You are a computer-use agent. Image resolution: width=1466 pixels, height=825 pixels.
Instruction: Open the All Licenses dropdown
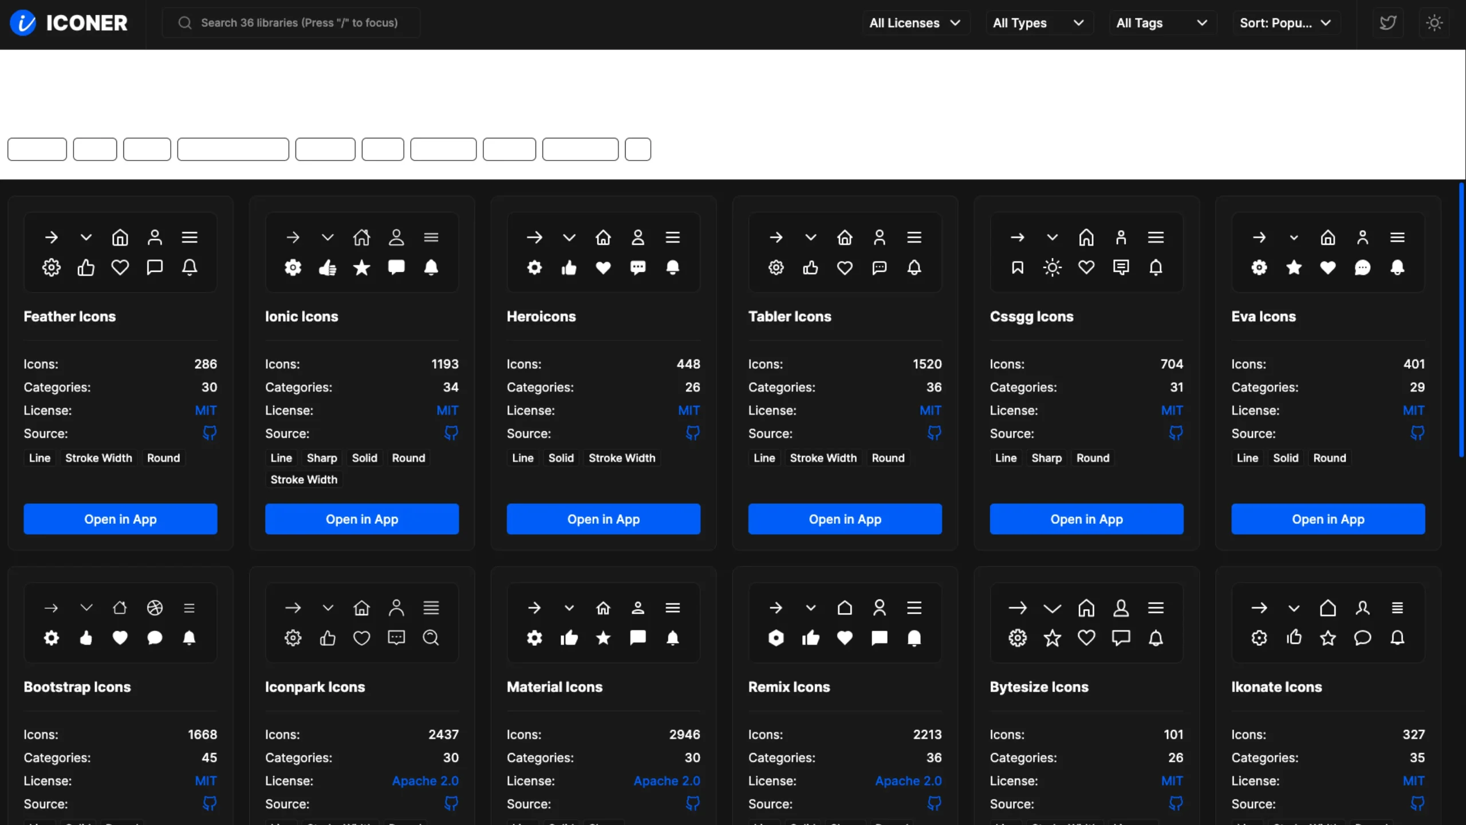tap(915, 22)
